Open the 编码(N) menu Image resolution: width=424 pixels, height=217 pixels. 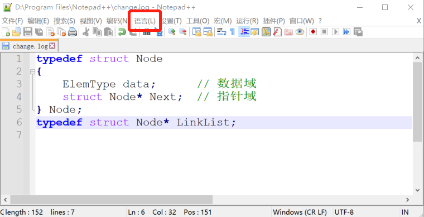(117, 21)
